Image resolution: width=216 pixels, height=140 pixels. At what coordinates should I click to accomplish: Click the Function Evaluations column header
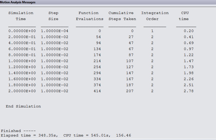coord(89,16)
